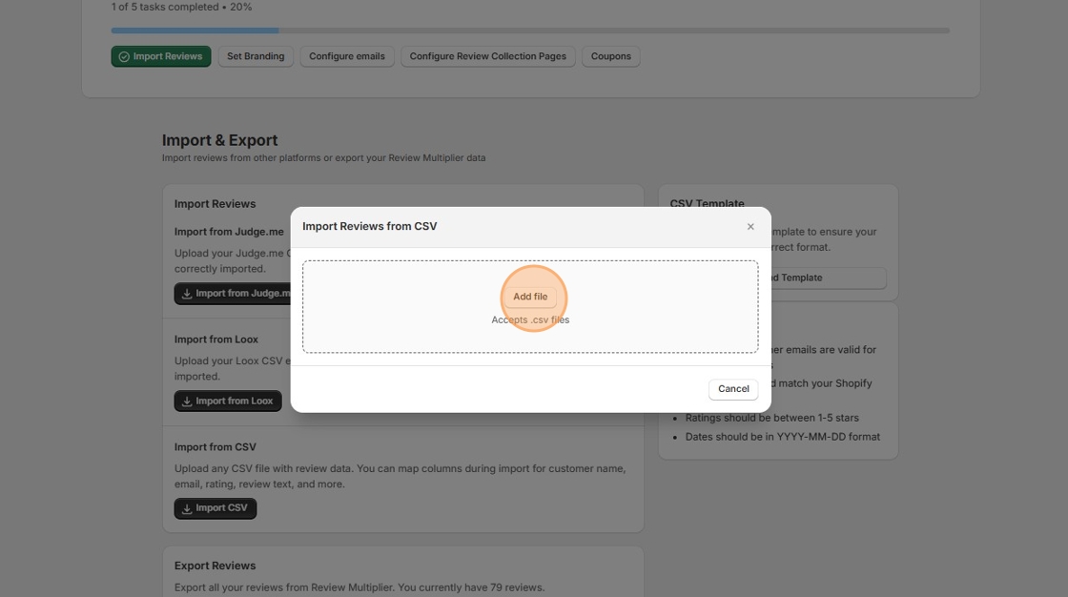
Task: Select the Coupons onboarding chip
Action: (610, 55)
